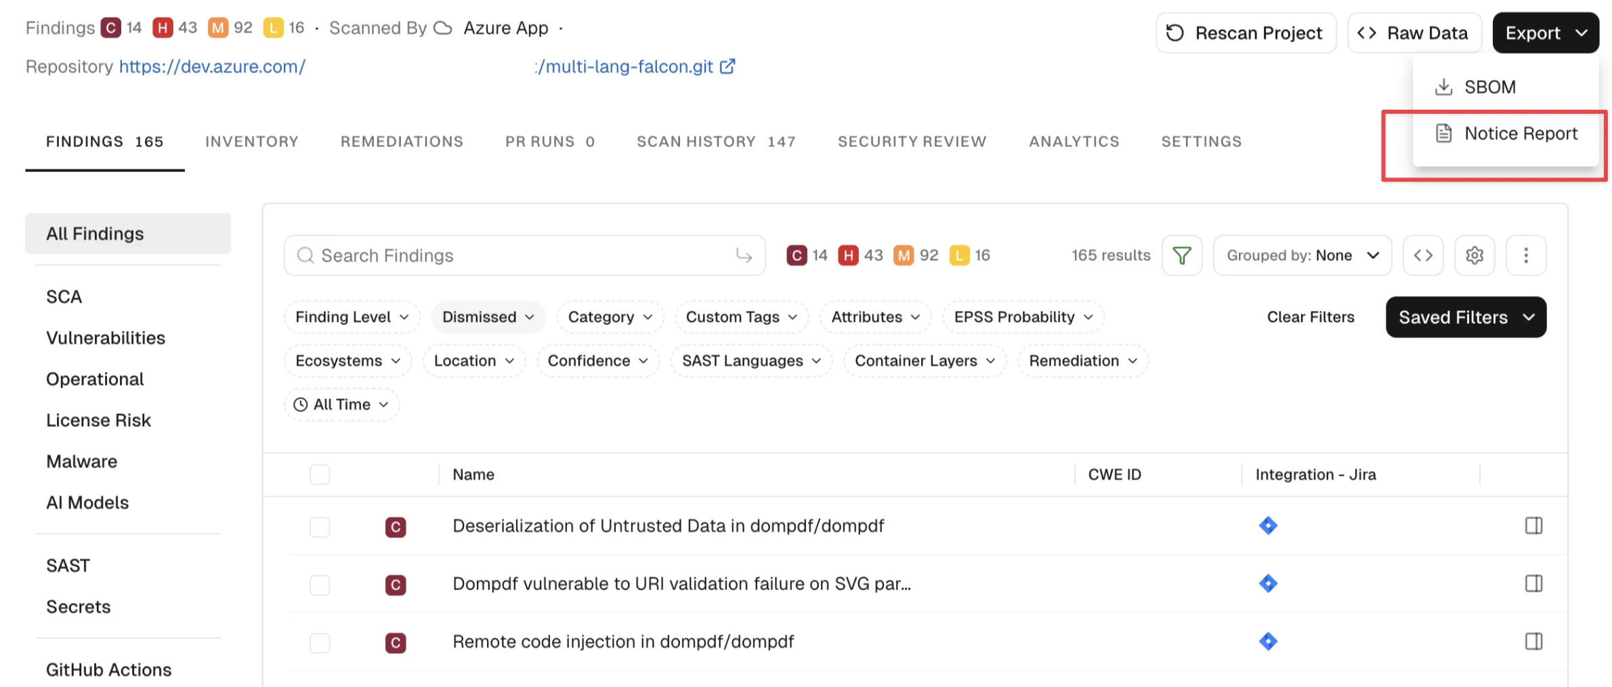Screen dimensions: 1612x687
Task: Open the Container Layers filter
Action: (925, 361)
